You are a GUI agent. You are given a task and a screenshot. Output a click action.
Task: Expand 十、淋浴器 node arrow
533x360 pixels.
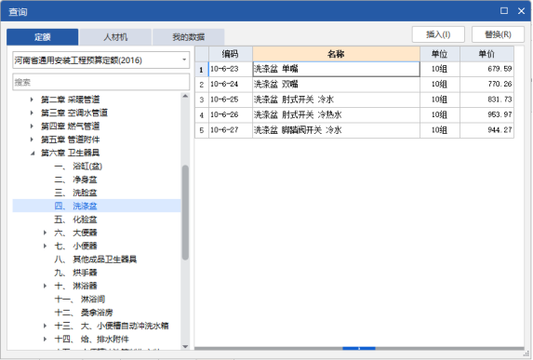pyautogui.click(x=45, y=286)
